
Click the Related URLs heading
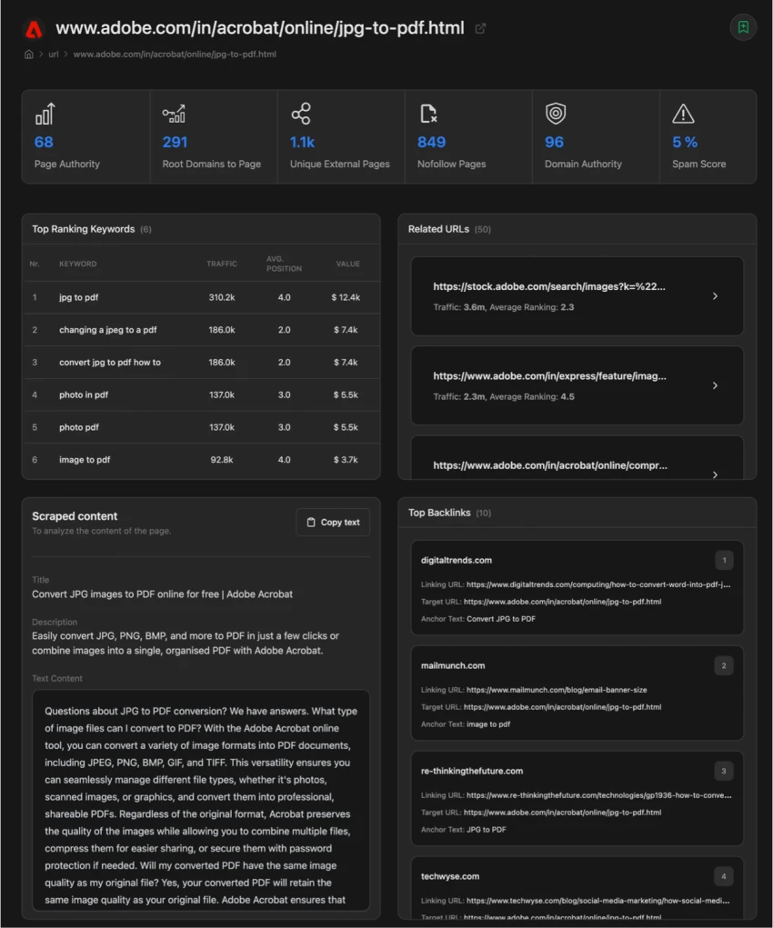point(438,229)
